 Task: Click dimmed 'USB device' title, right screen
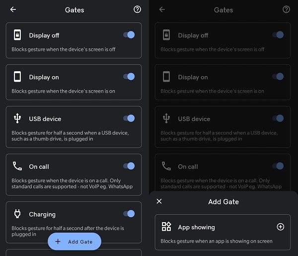point(194,119)
